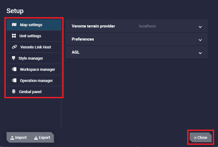Click the brush icon for Style manager
218x147 pixels.
pos(13,58)
